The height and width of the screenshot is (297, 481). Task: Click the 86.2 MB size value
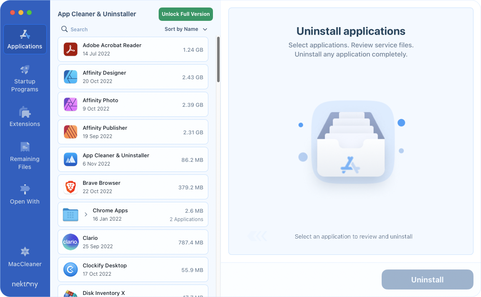coord(192,160)
